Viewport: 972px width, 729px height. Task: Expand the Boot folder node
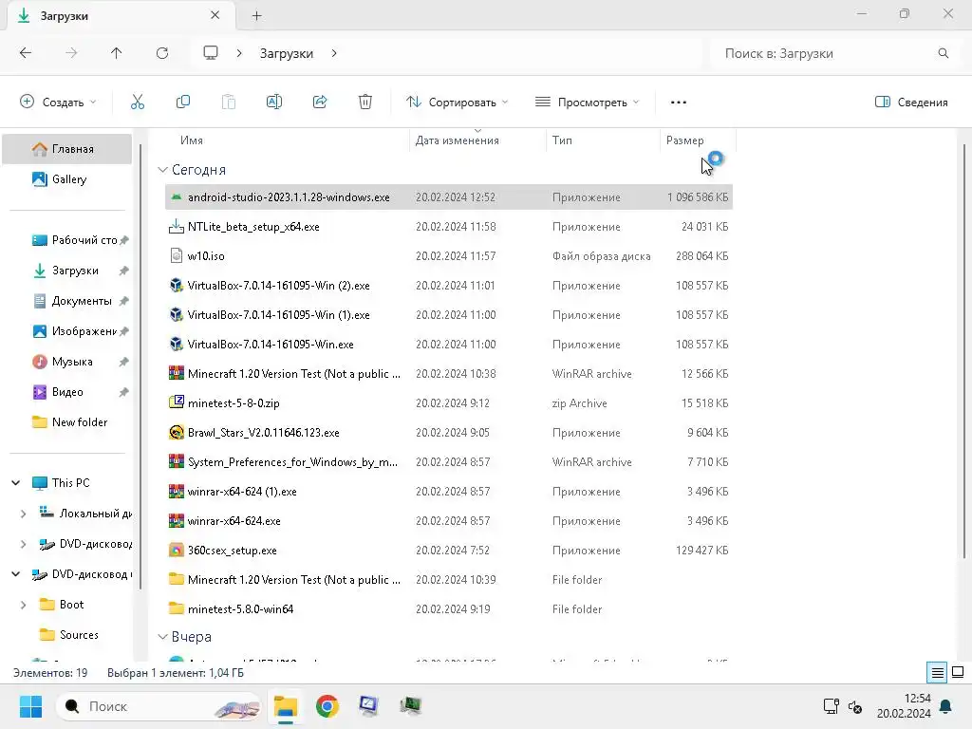[x=23, y=605]
